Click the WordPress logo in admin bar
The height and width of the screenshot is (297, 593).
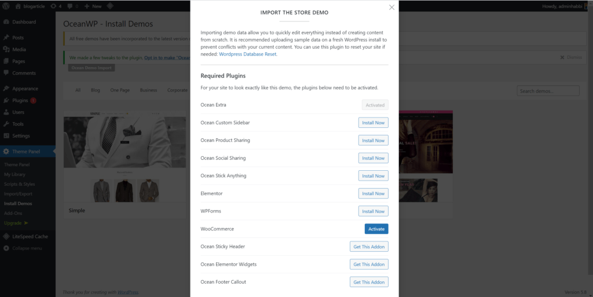(x=5, y=6)
